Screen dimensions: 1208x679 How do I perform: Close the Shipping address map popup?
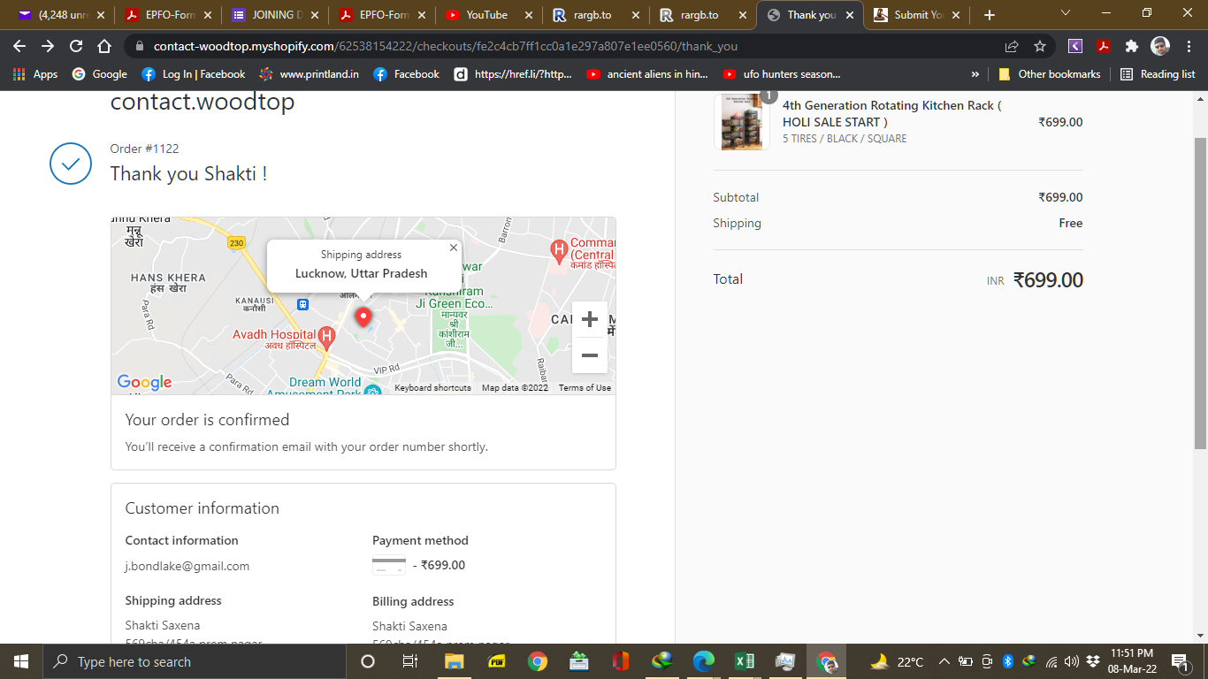point(454,248)
